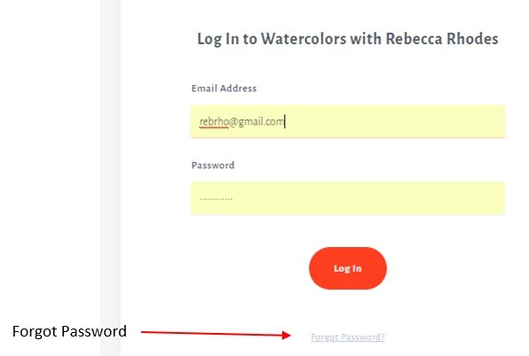Open the Forgot Password? link
This screenshot has width=529, height=356.
pyautogui.click(x=348, y=337)
